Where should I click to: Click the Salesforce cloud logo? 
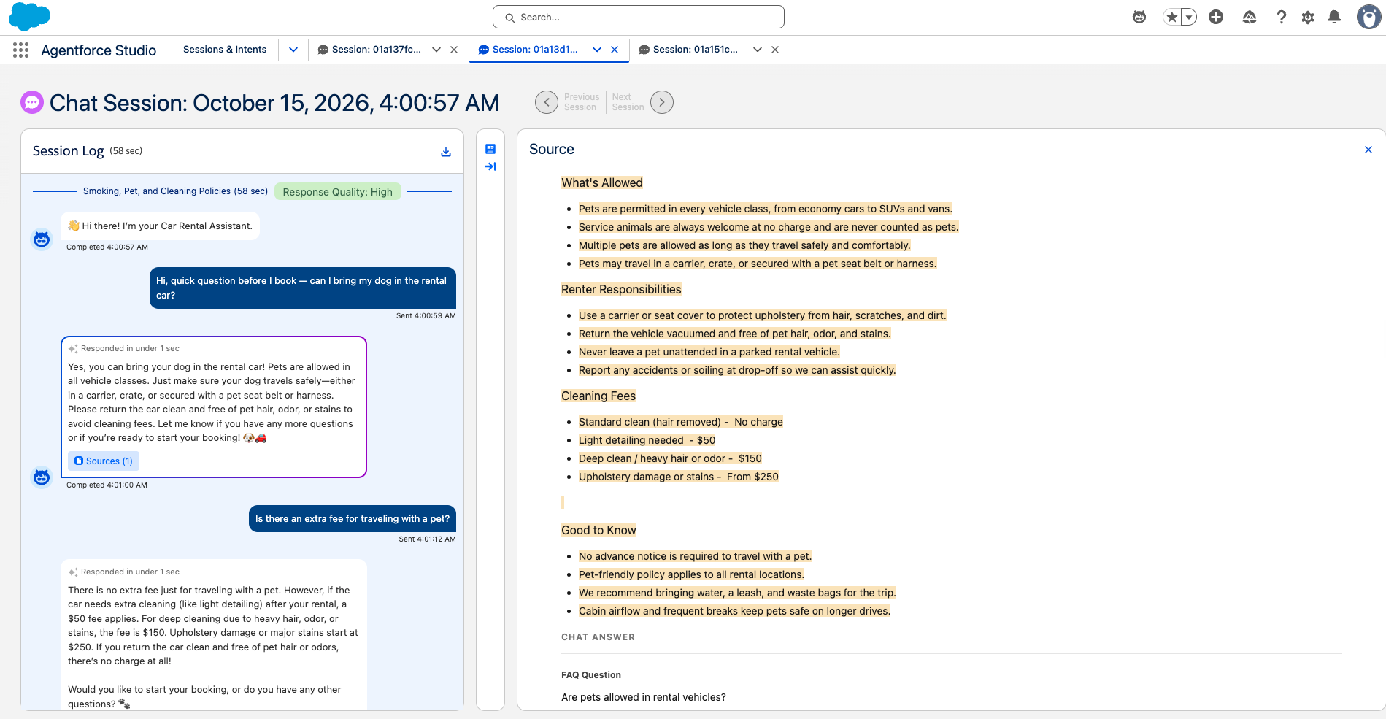click(29, 16)
